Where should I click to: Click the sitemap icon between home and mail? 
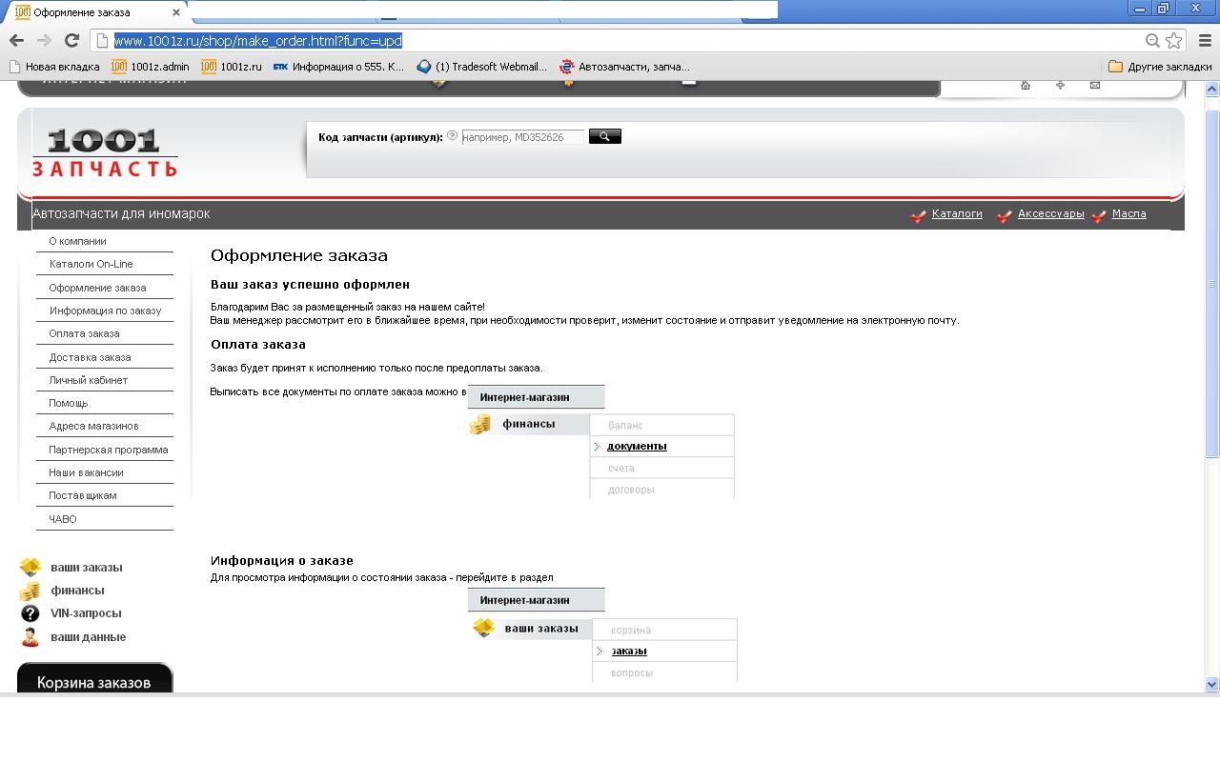(1060, 85)
